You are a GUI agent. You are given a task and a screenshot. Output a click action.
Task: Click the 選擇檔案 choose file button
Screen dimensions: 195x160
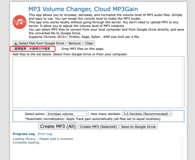point(20,49)
